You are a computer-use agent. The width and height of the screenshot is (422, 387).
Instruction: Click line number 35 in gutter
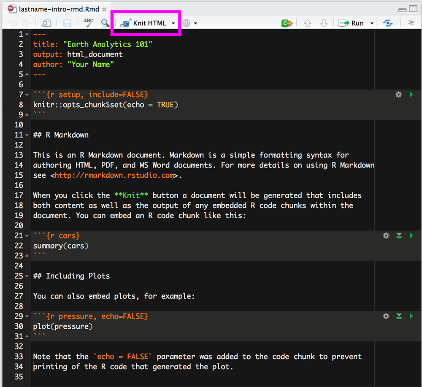point(19,377)
